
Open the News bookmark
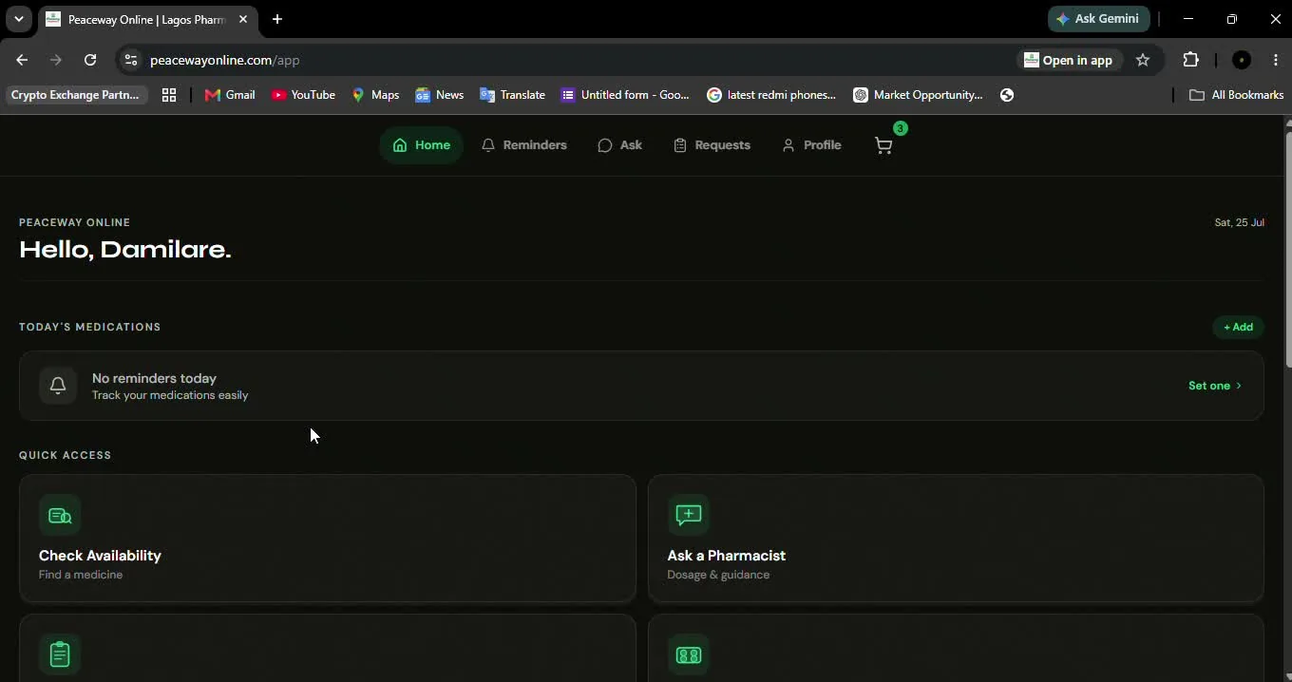click(x=440, y=95)
